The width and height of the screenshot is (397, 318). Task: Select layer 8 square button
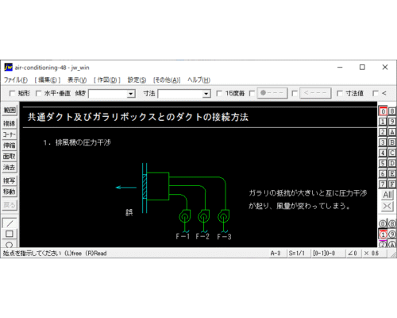(x=392, y=111)
